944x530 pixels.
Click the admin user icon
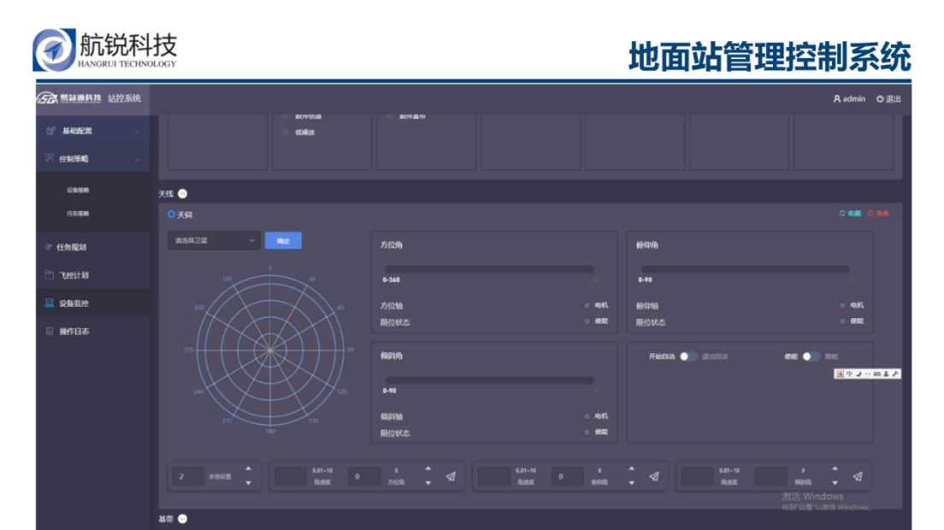[837, 99]
